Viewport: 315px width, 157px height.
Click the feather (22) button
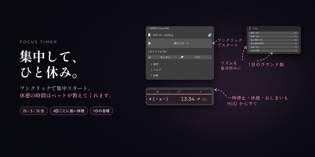tap(195, 57)
